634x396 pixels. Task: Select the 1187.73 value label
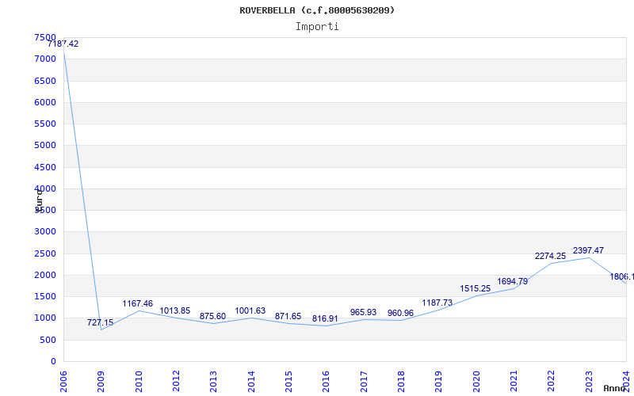pos(437,303)
